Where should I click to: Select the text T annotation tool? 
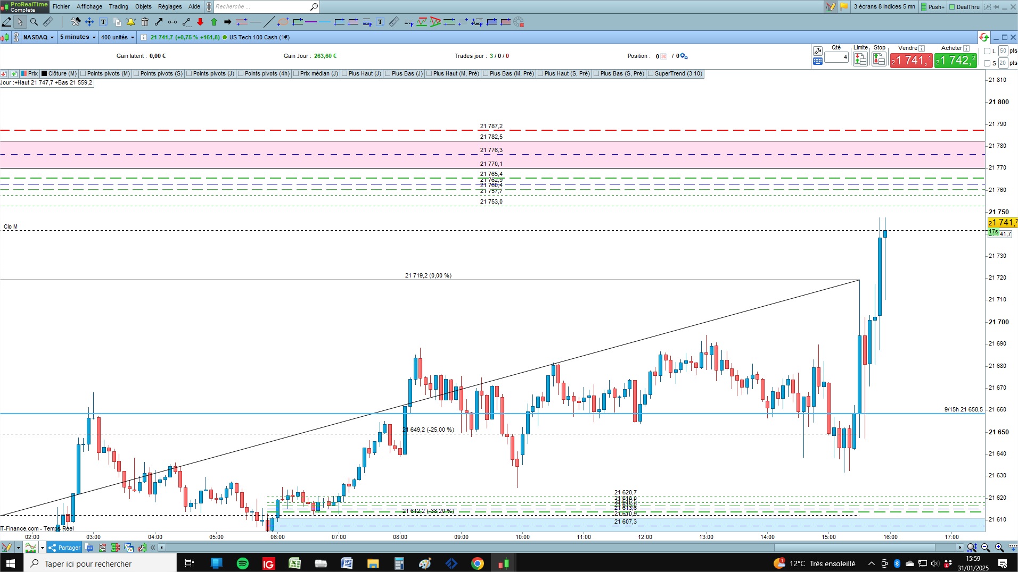(103, 22)
